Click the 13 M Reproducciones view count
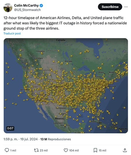The width and height of the screenshot is (131, 155). pyautogui.click(x=56, y=139)
